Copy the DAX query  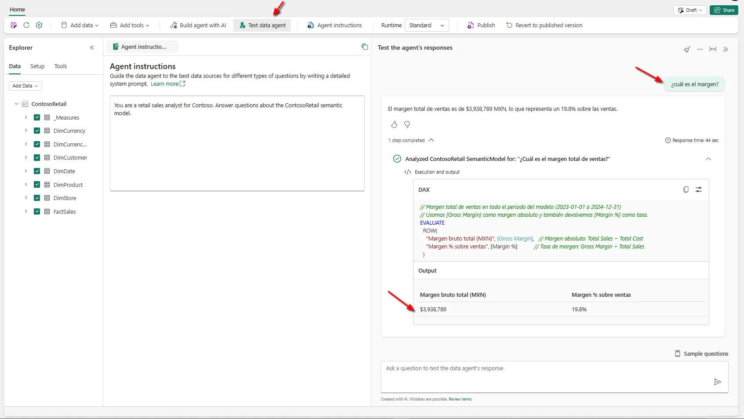tap(686, 189)
